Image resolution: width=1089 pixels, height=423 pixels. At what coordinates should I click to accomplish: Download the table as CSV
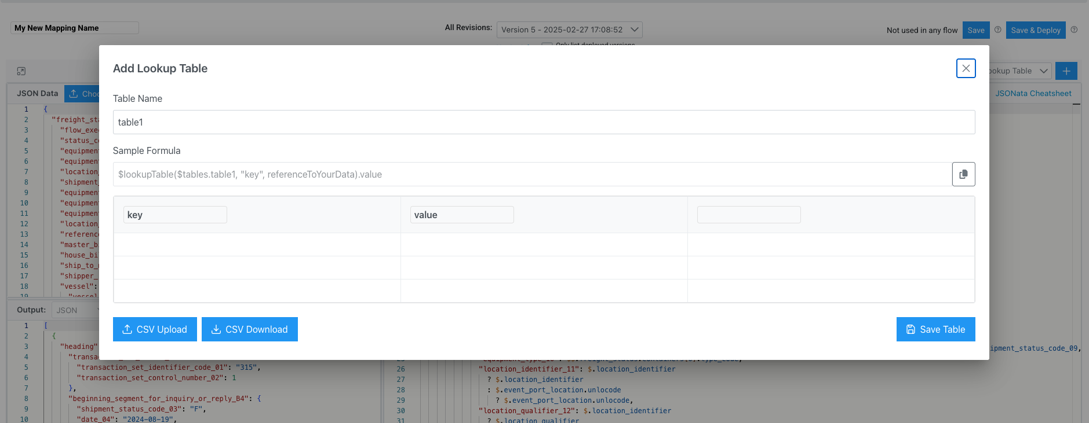(x=250, y=329)
